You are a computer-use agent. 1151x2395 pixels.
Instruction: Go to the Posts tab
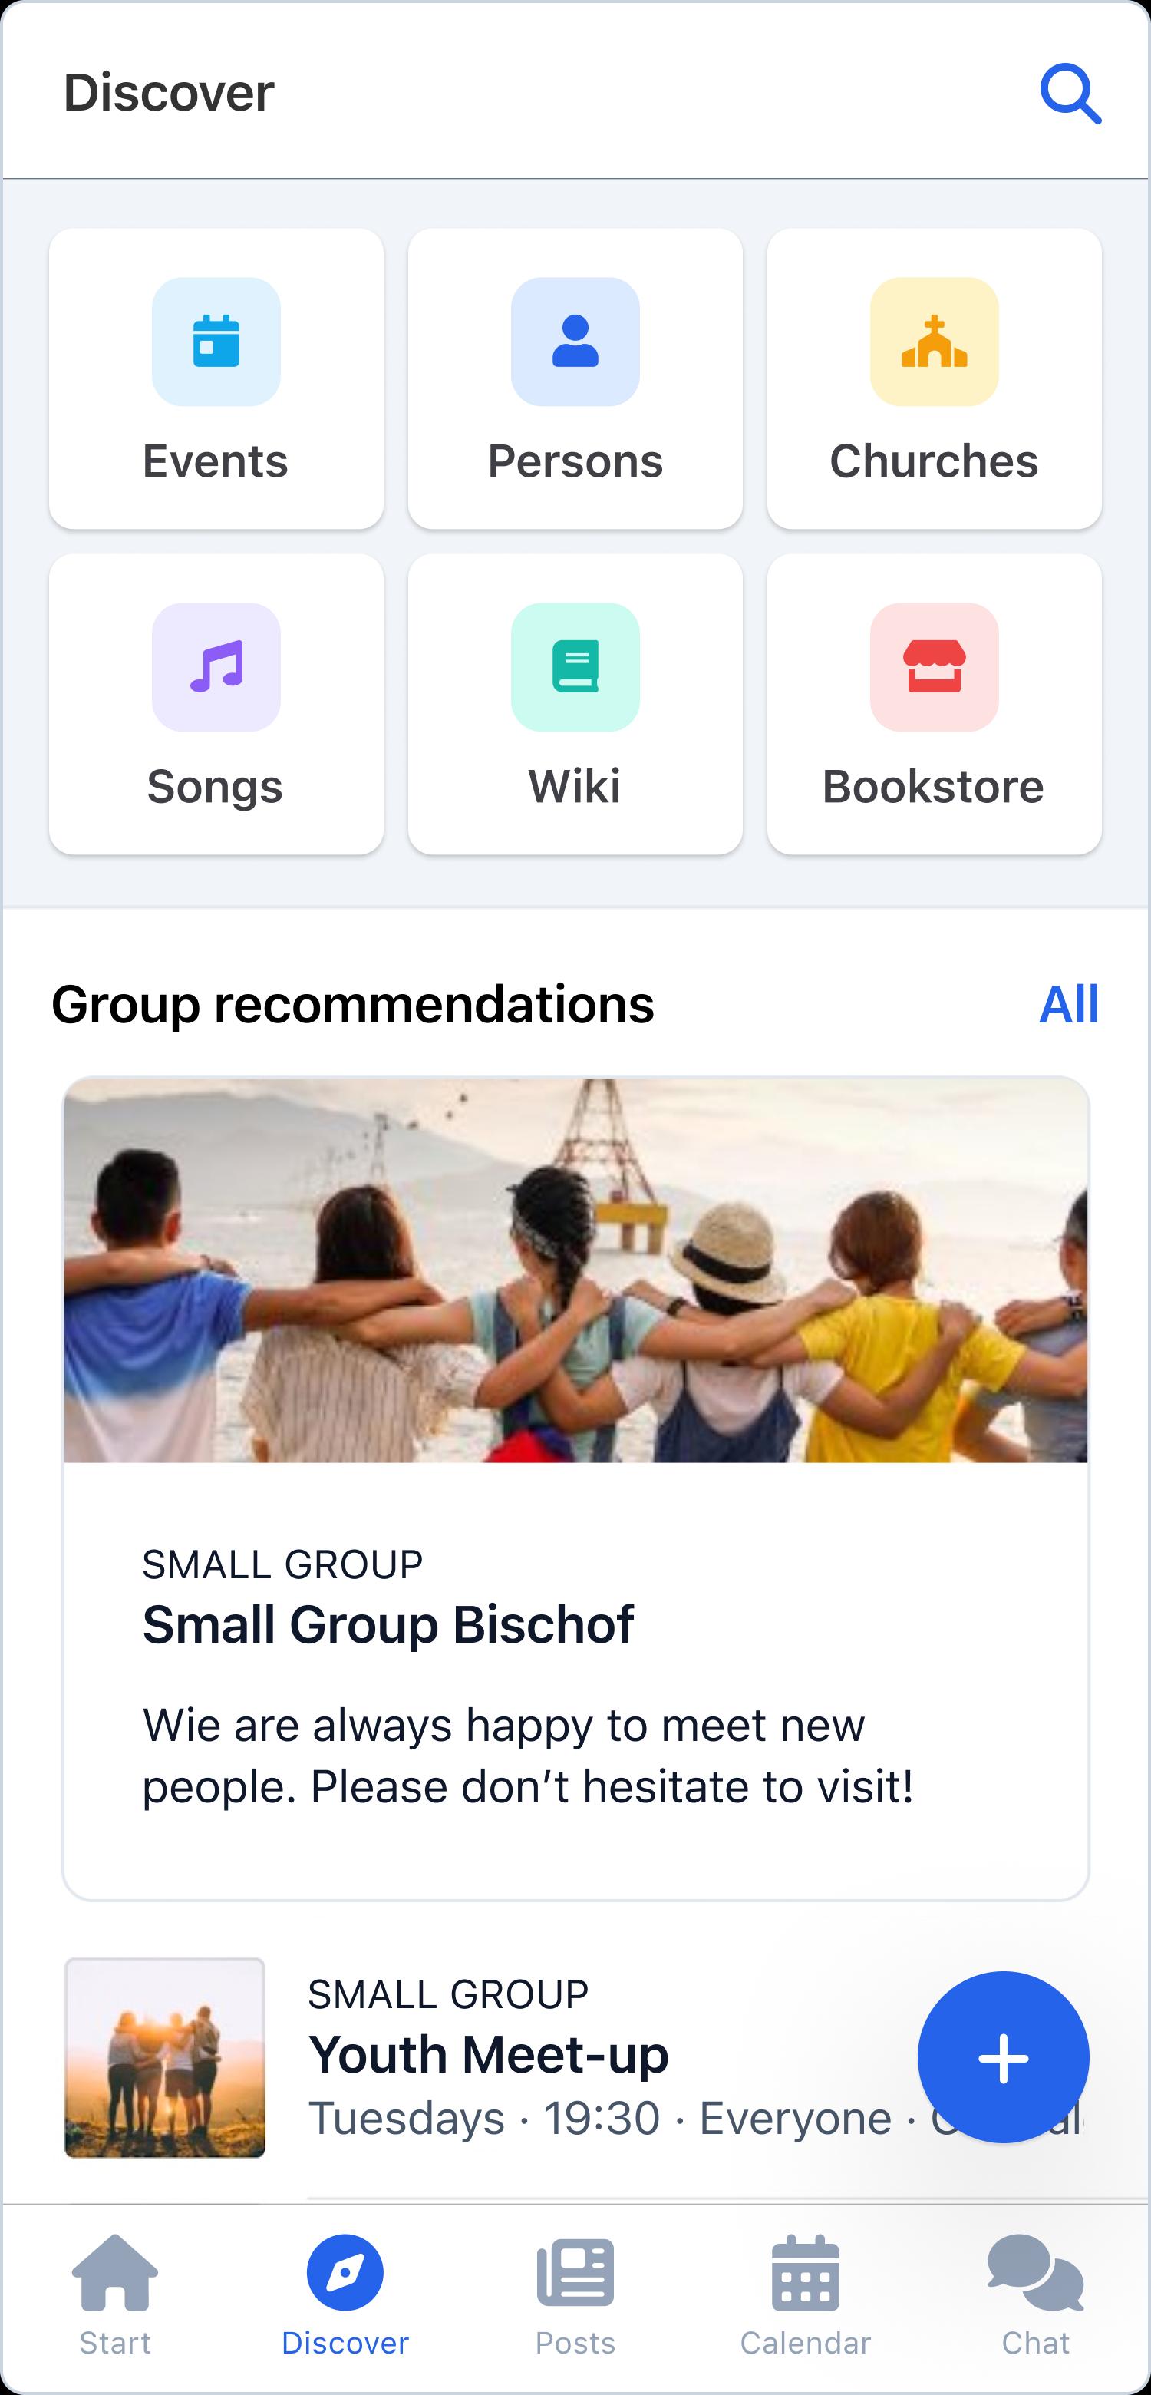575,2293
